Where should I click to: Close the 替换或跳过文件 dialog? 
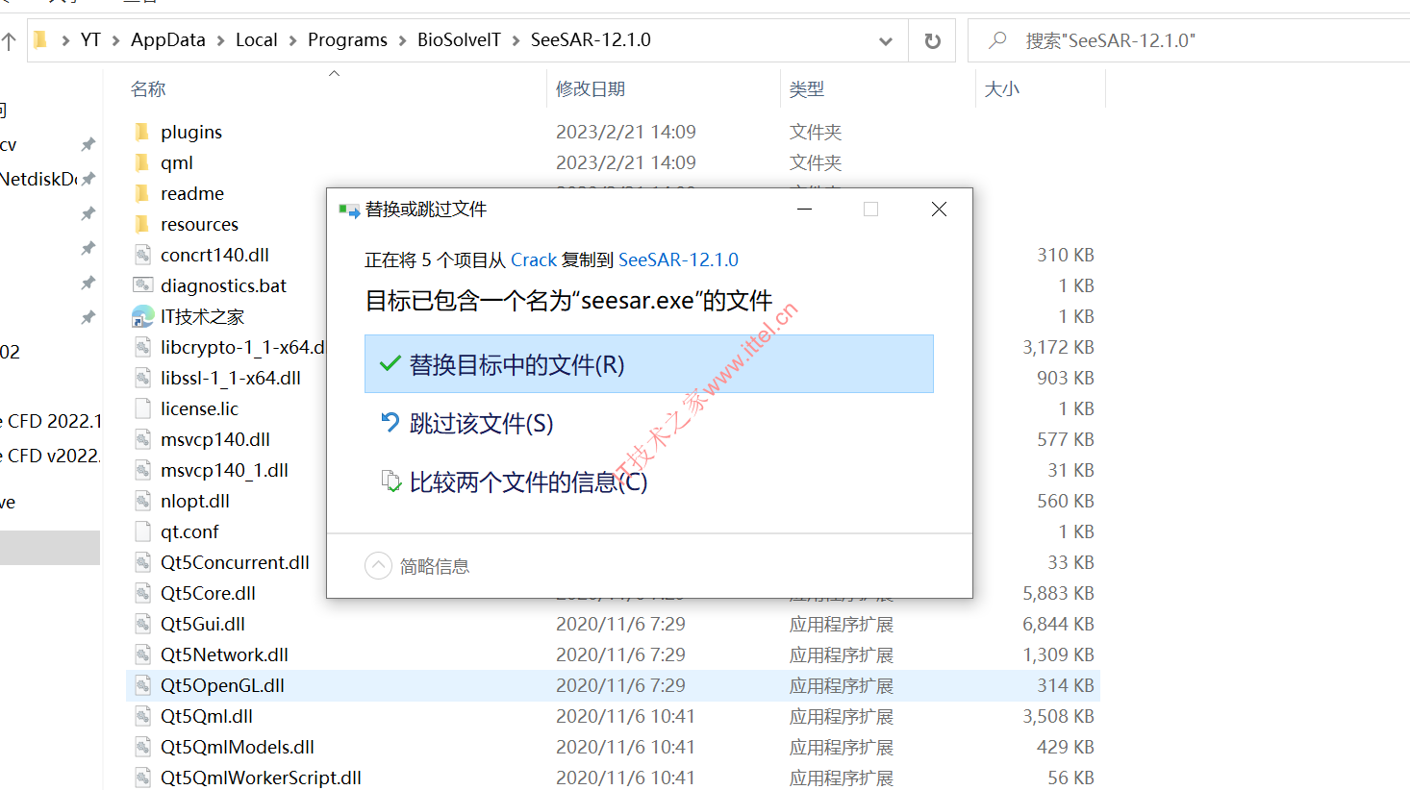point(940,210)
